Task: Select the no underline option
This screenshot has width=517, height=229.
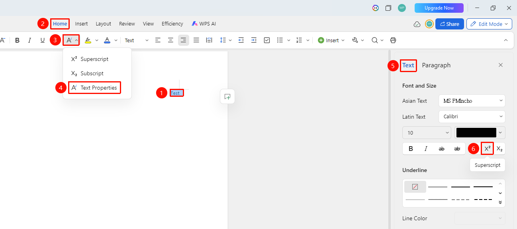Action: [415, 187]
